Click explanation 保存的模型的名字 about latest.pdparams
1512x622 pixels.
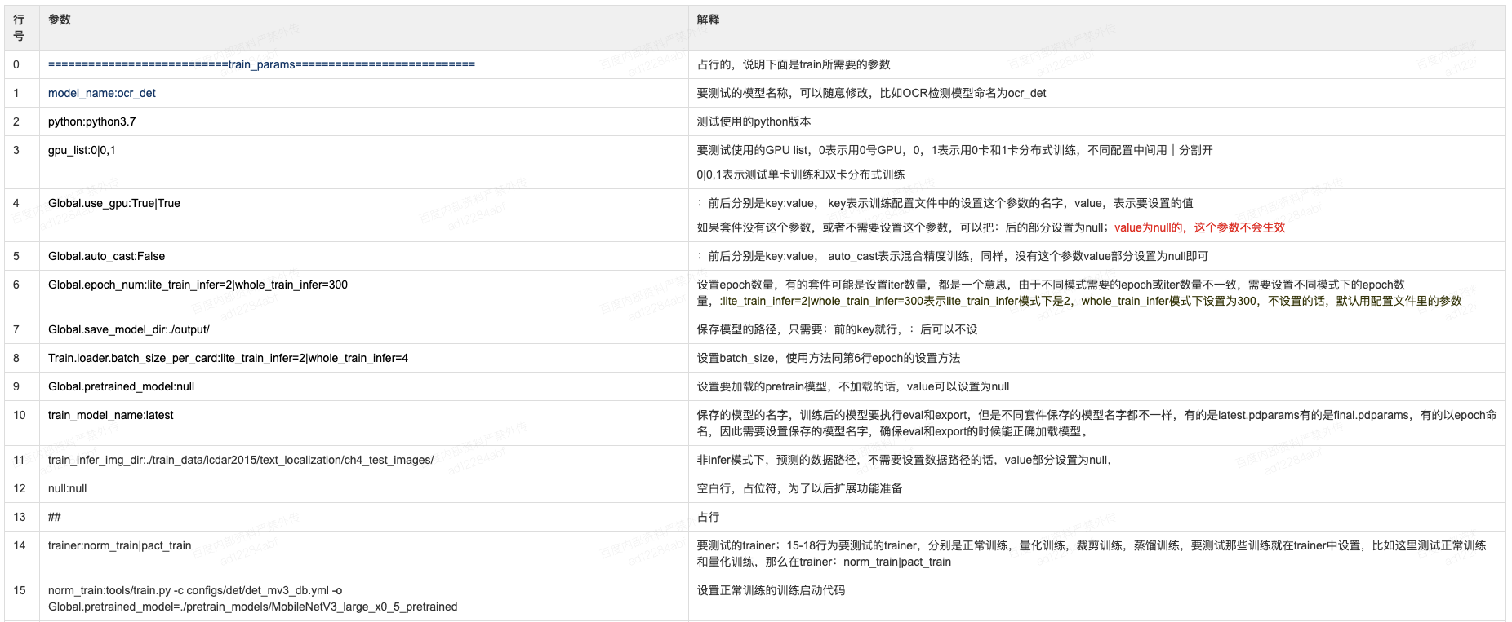click(1096, 423)
